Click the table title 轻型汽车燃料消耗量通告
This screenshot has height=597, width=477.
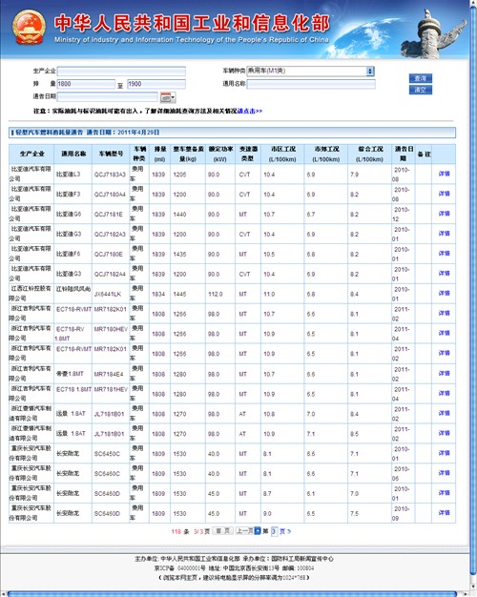click(x=49, y=133)
